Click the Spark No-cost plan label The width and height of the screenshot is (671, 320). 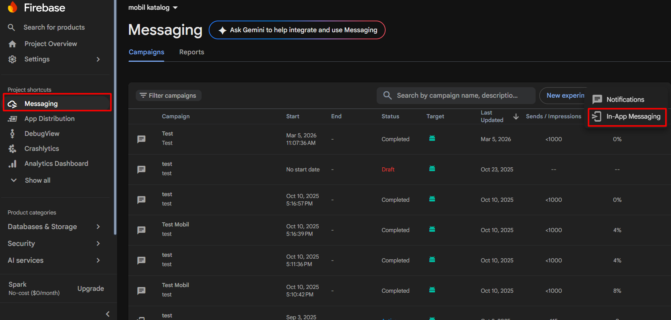click(34, 288)
